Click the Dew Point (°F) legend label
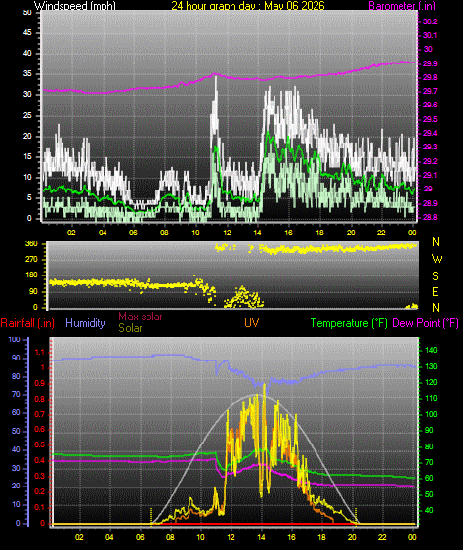 (426, 323)
